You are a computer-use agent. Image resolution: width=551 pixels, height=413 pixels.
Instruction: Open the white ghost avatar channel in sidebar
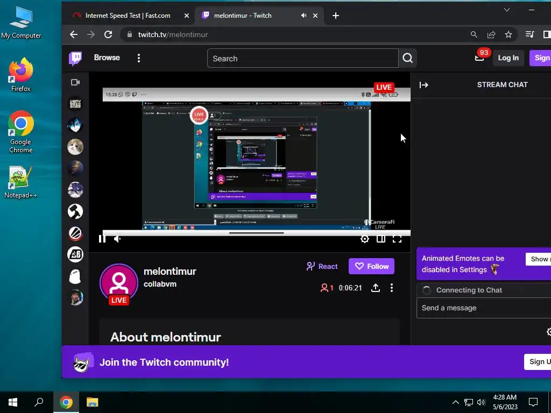pos(75,276)
